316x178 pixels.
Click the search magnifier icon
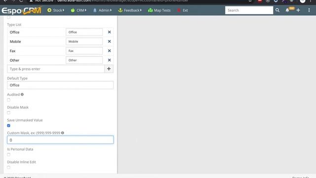(x=277, y=10)
